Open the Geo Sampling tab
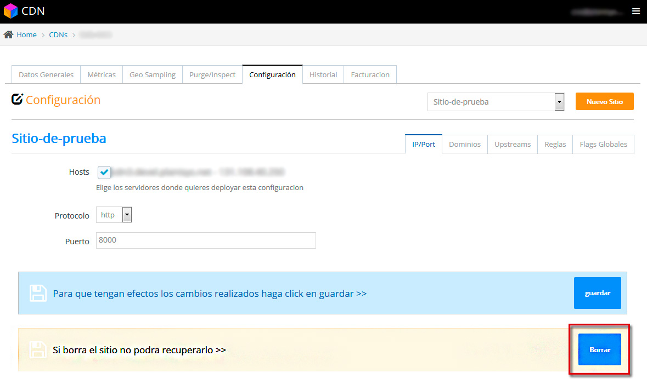Viewport: 647px width, 379px height. click(x=153, y=74)
